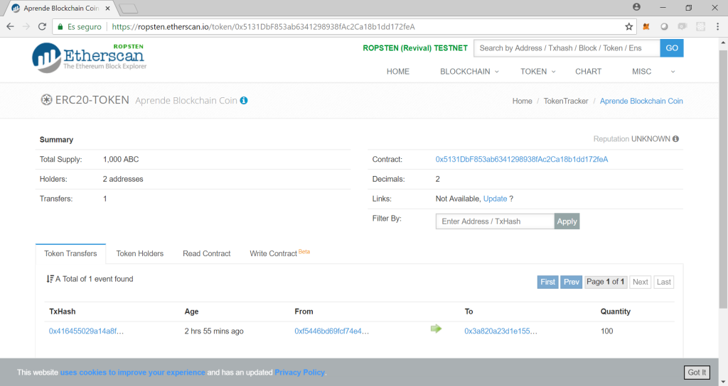Switch to the Token Holders tab
Image resolution: width=728 pixels, height=386 pixels.
pyautogui.click(x=140, y=253)
